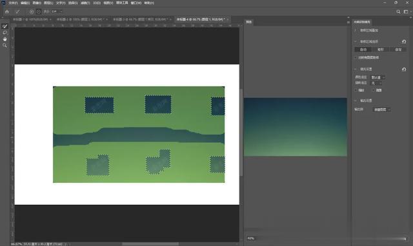Open the Color Adaptation dropdown
The width and height of the screenshot is (413, 246).
378,77
